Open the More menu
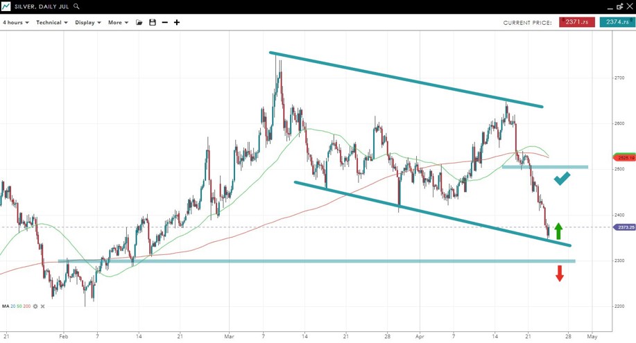This screenshot has width=636, height=343. click(118, 22)
